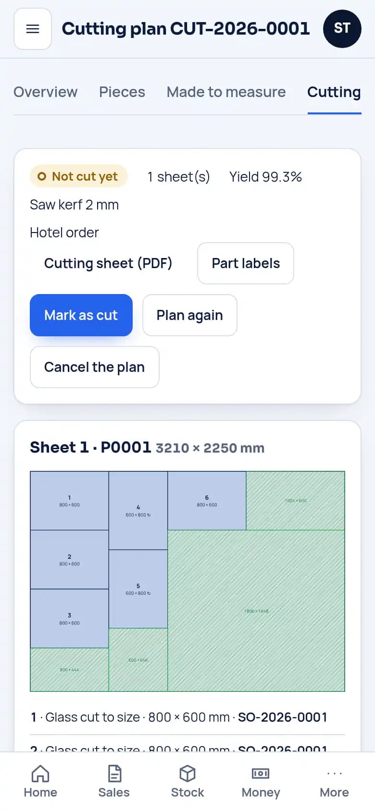Select piece 1 in sheet diagram
Image resolution: width=375 pixels, height=811 pixels.
tap(70, 501)
